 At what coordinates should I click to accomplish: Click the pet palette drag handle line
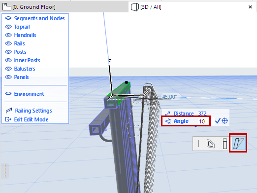pyautogui.click(x=199, y=144)
